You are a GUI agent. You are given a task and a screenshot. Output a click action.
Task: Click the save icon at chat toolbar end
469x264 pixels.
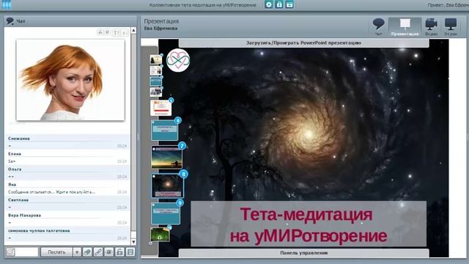[130, 252]
